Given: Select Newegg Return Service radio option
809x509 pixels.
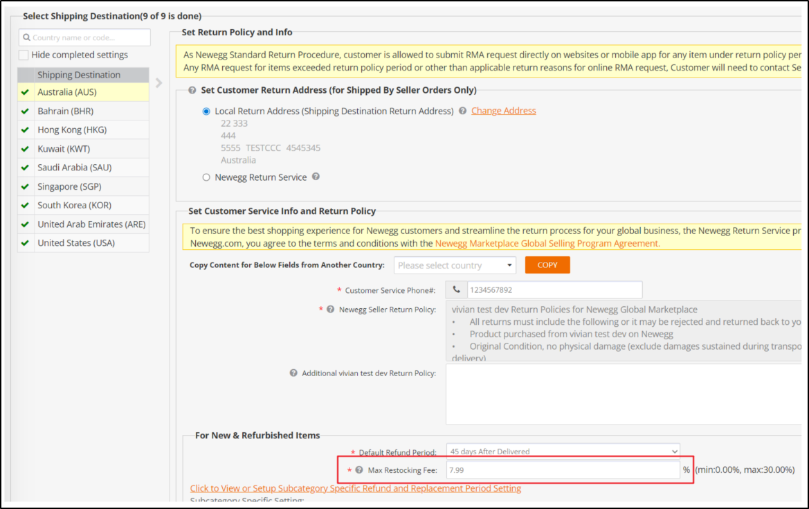Looking at the screenshot, I should tap(206, 177).
